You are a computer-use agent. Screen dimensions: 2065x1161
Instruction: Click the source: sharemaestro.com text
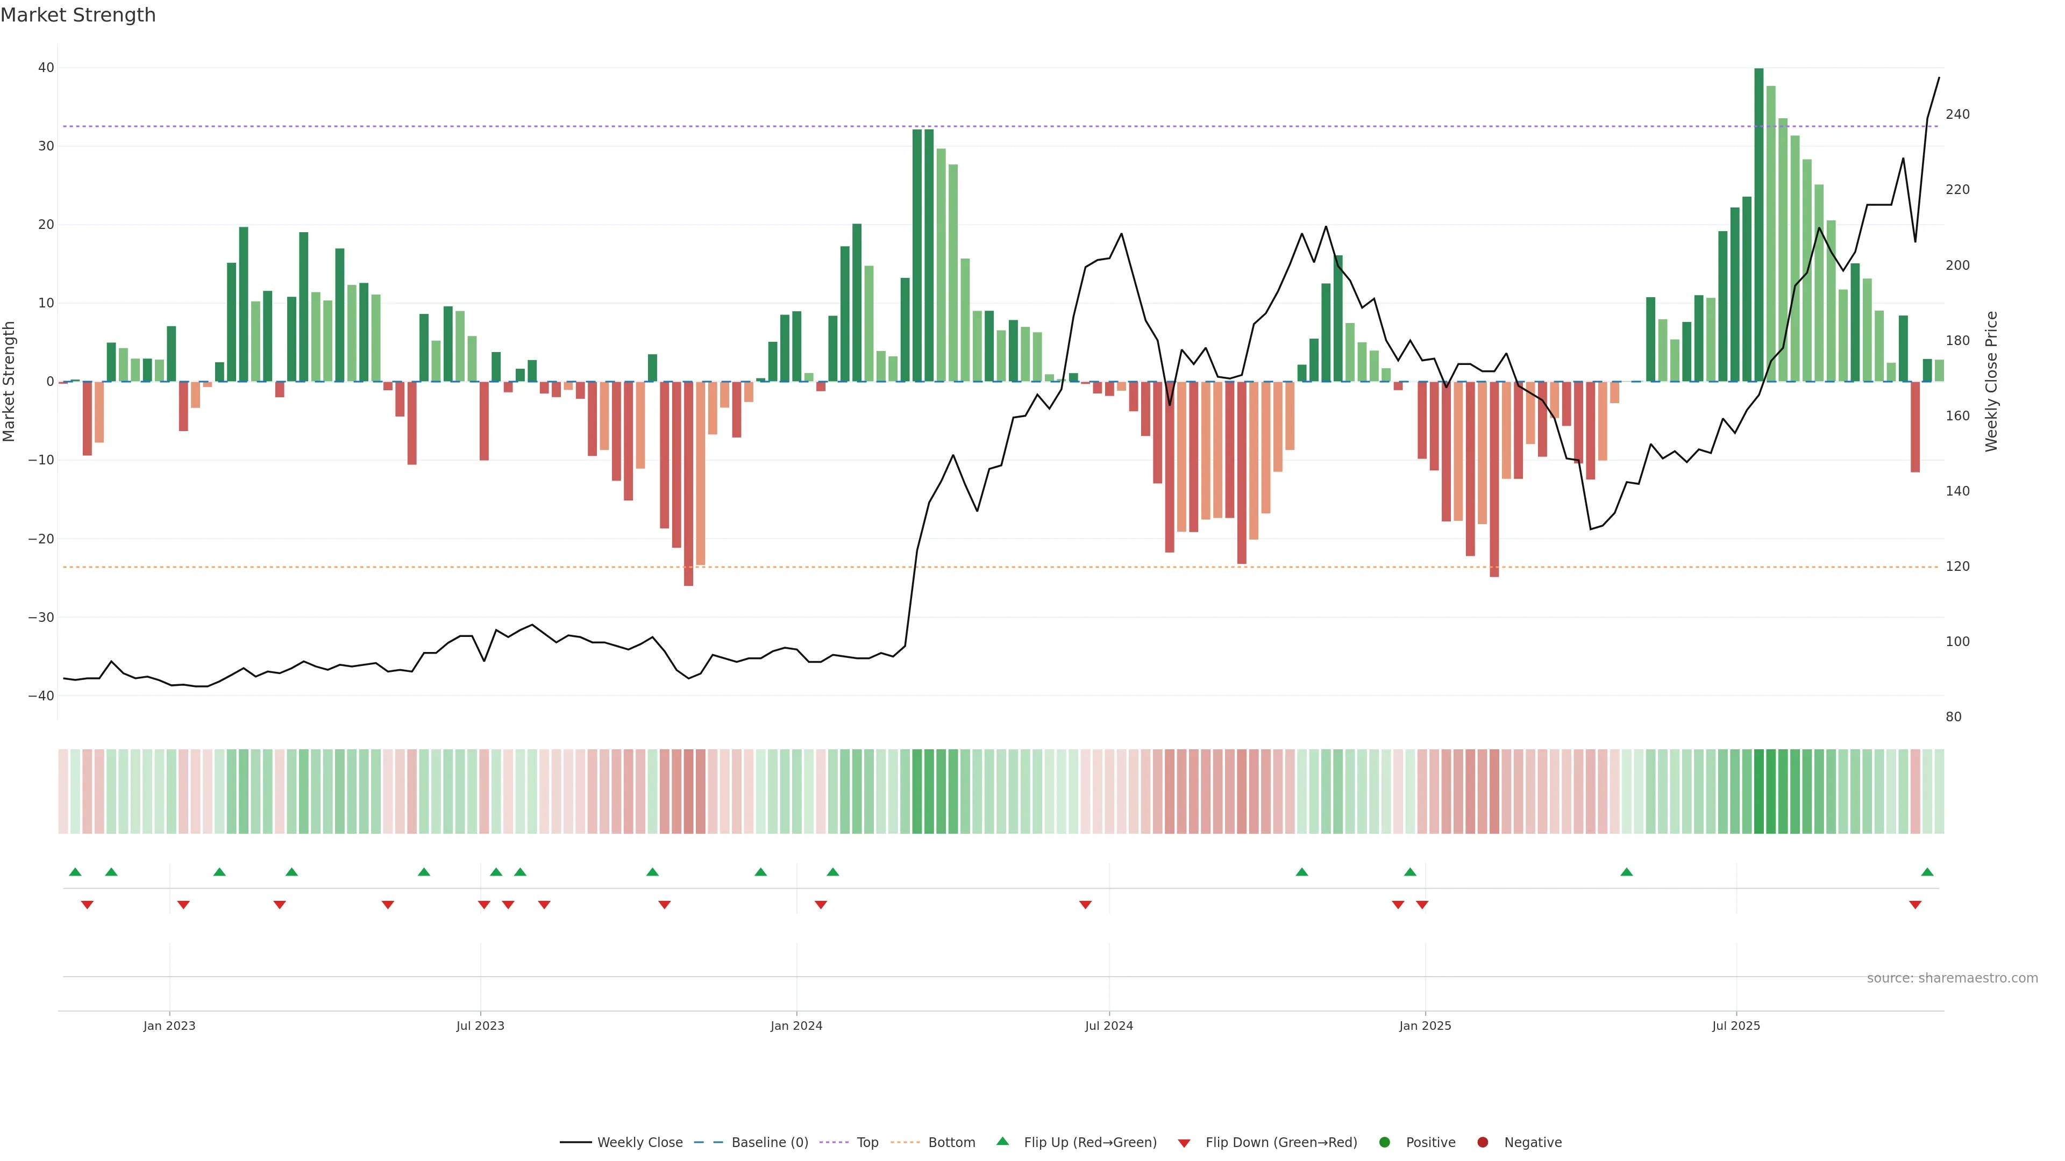tap(1952, 978)
